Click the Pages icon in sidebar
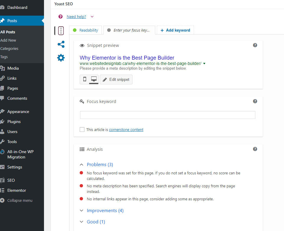This screenshot has width=284, height=231. pyautogui.click(x=2, y=88)
